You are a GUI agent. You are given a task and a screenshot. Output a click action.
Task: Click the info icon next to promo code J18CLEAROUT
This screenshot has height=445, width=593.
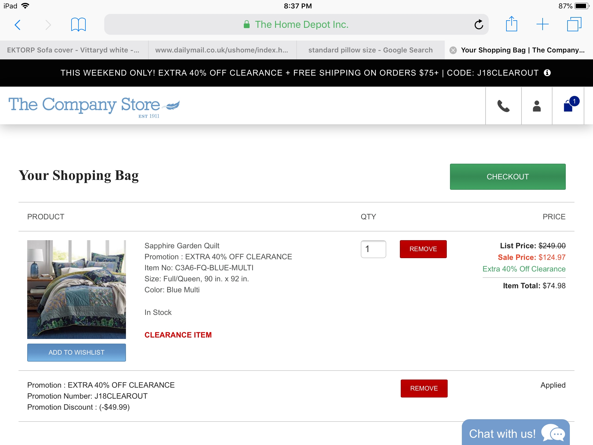click(547, 73)
